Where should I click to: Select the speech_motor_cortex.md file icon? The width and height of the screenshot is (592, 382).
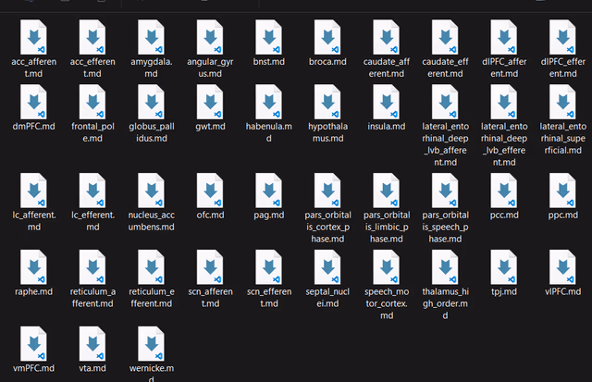click(x=387, y=267)
